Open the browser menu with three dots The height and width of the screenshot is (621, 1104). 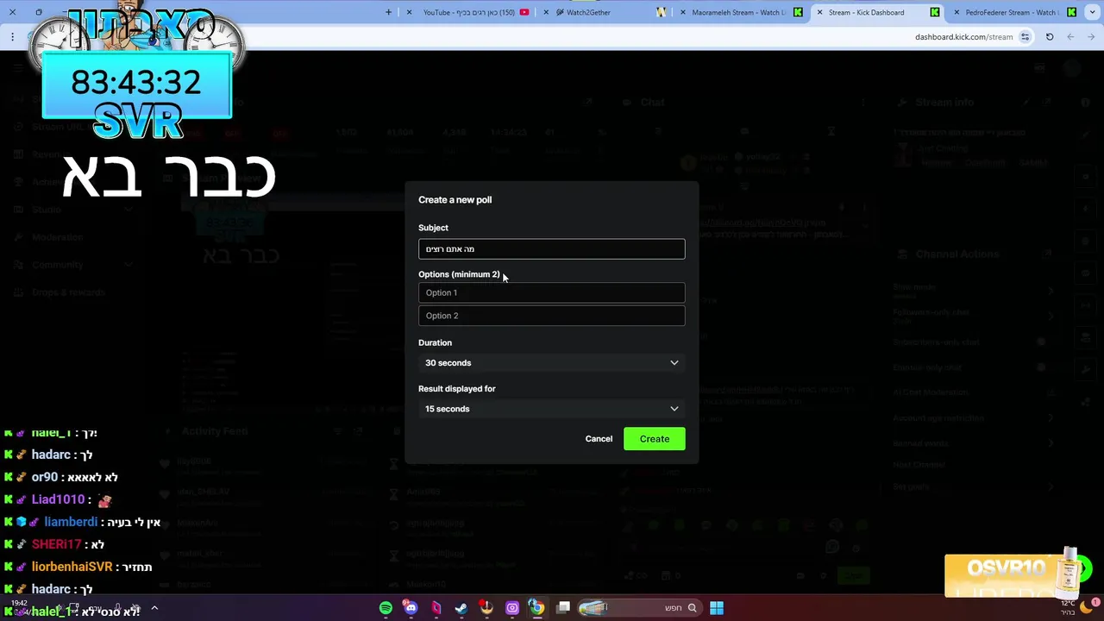point(12,37)
